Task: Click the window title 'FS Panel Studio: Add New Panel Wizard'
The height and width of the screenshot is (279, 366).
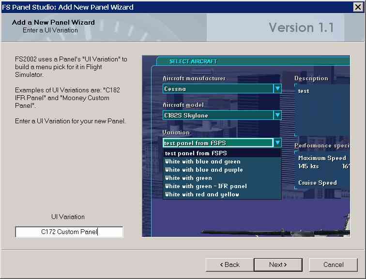Action: [68, 7]
